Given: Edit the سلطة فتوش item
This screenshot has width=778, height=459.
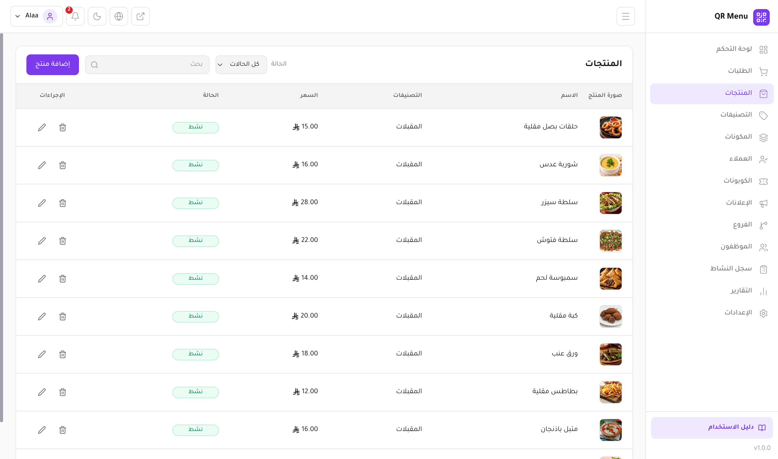Looking at the screenshot, I should coord(42,241).
